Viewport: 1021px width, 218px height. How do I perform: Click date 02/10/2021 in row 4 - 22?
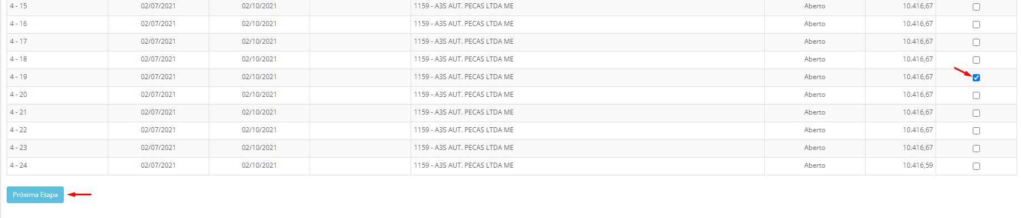[x=259, y=130]
